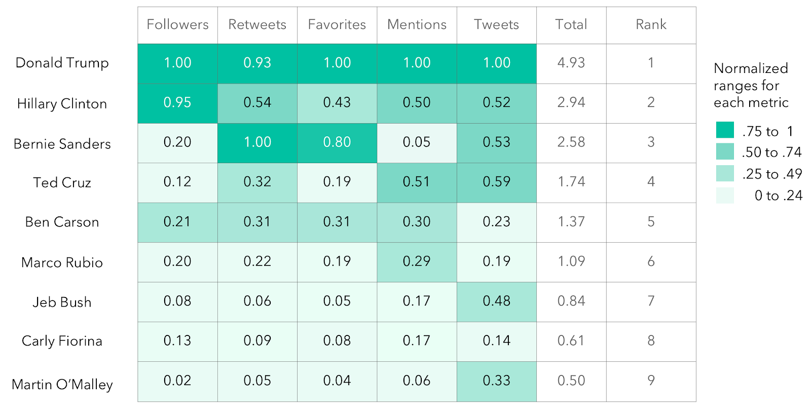Click Donald Trump's 0.93 Retweets cell
This screenshot has width=811, height=411.
pos(257,63)
